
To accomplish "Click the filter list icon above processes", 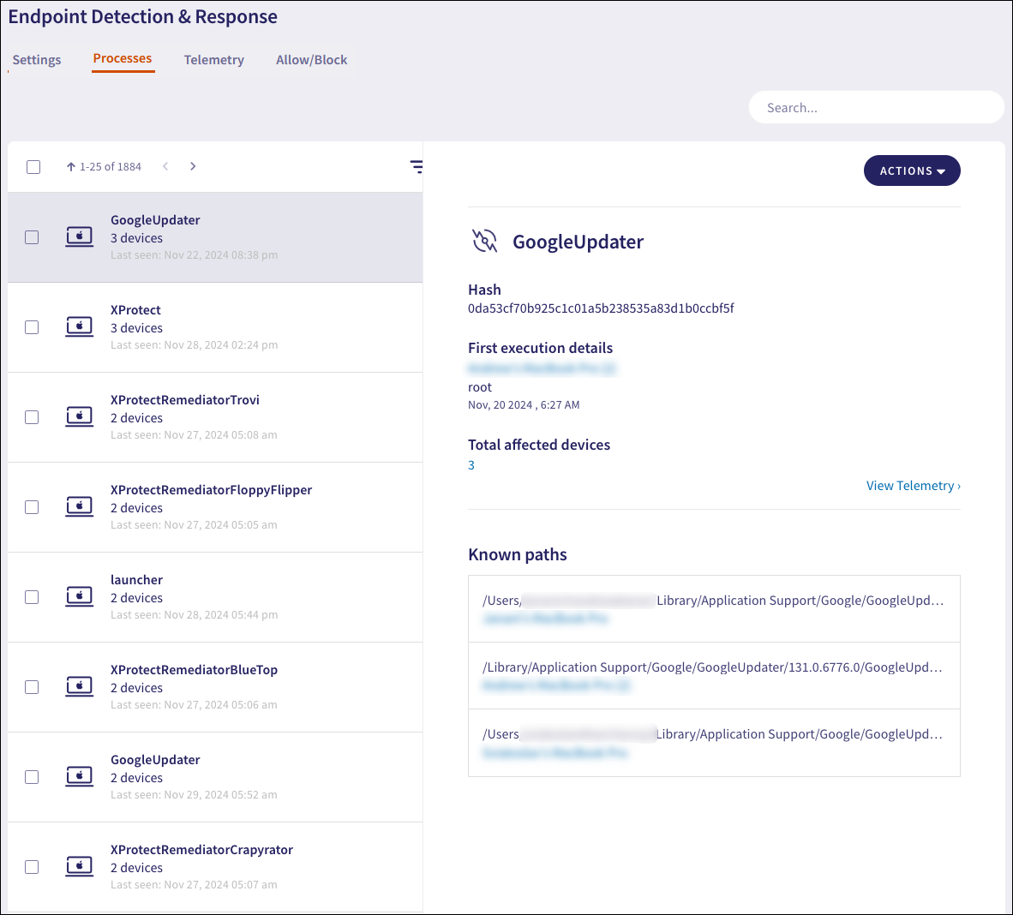I will (x=416, y=167).
